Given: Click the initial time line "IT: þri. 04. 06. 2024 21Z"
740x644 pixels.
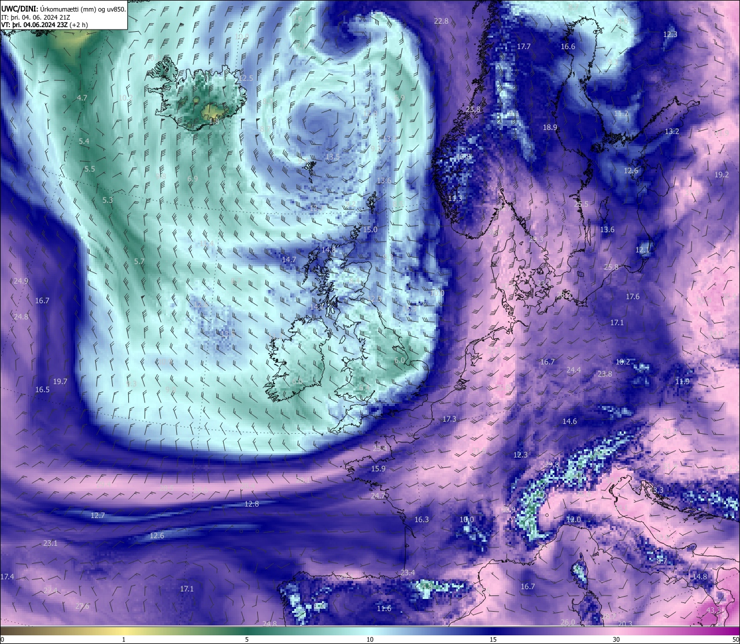Looking at the screenshot, I should (36, 17).
